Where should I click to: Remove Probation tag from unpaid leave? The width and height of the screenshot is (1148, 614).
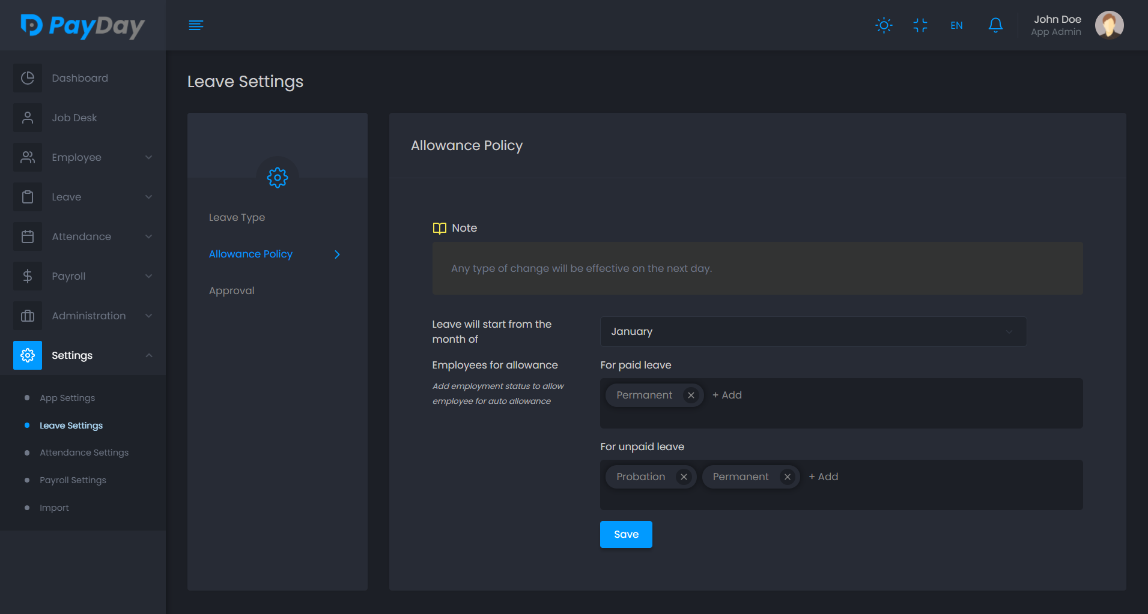coord(684,477)
